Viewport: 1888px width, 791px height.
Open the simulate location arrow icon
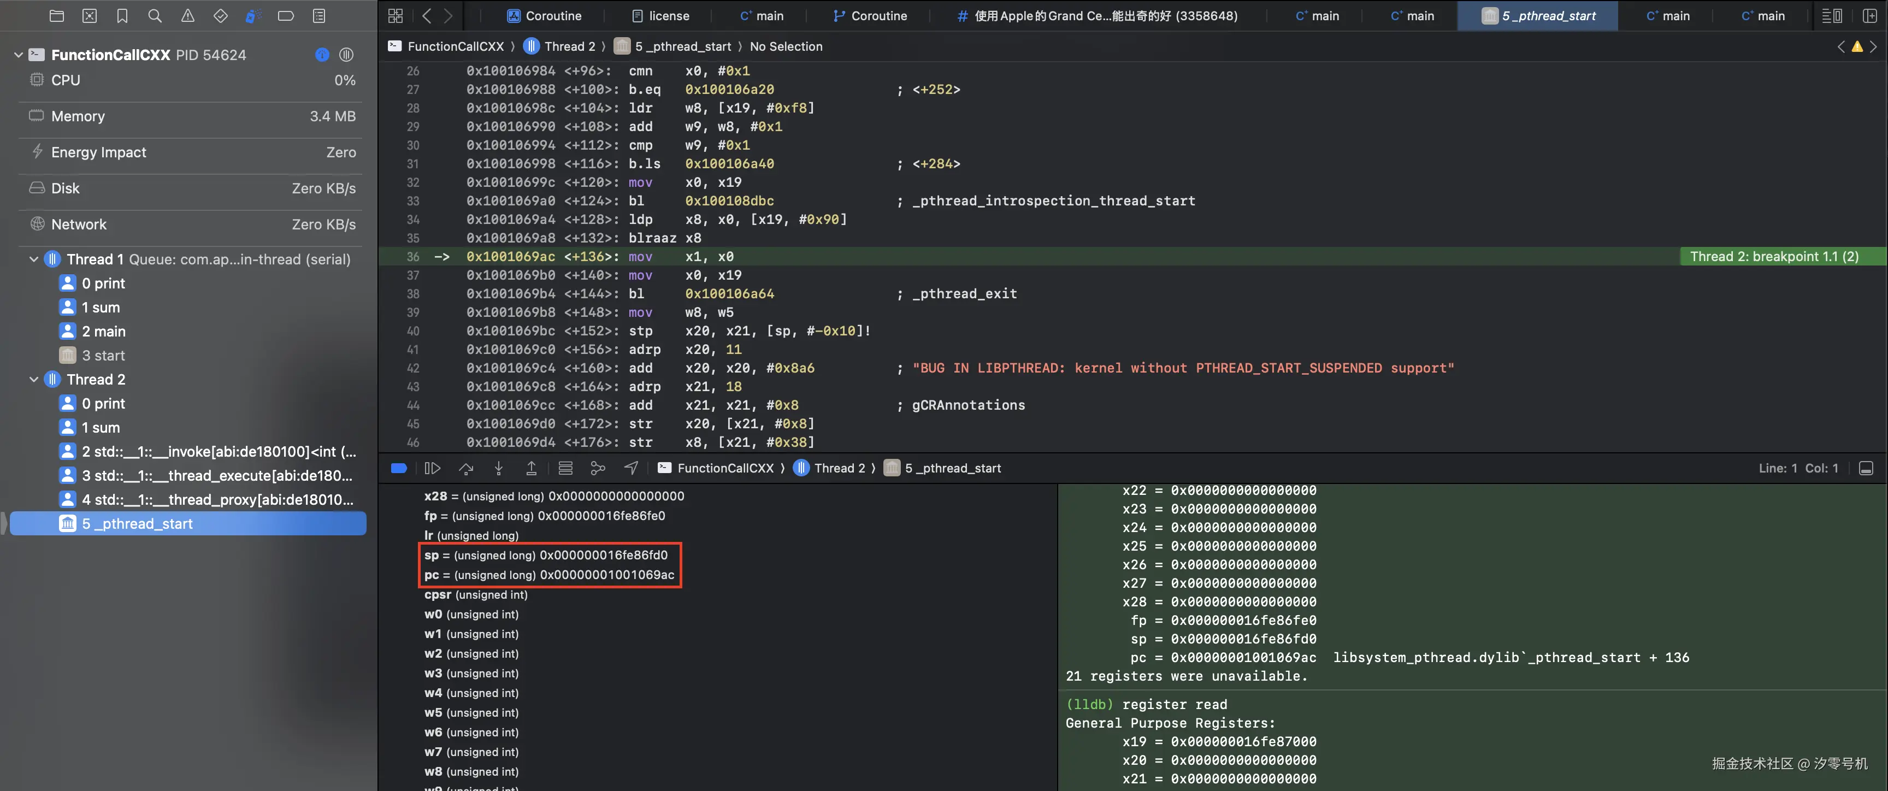pos(631,468)
